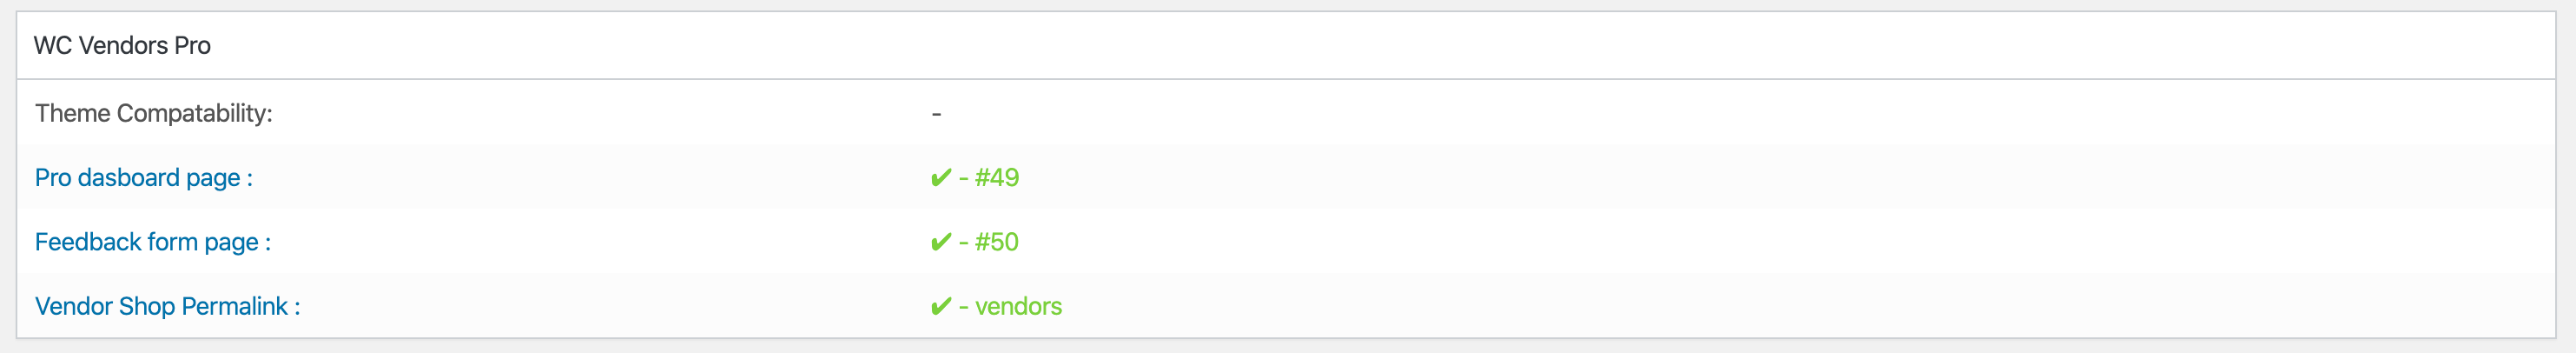This screenshot has height=353, width=2576.
Task: Click green checkmark in Pro dasboard row
Action: (940, 178)
